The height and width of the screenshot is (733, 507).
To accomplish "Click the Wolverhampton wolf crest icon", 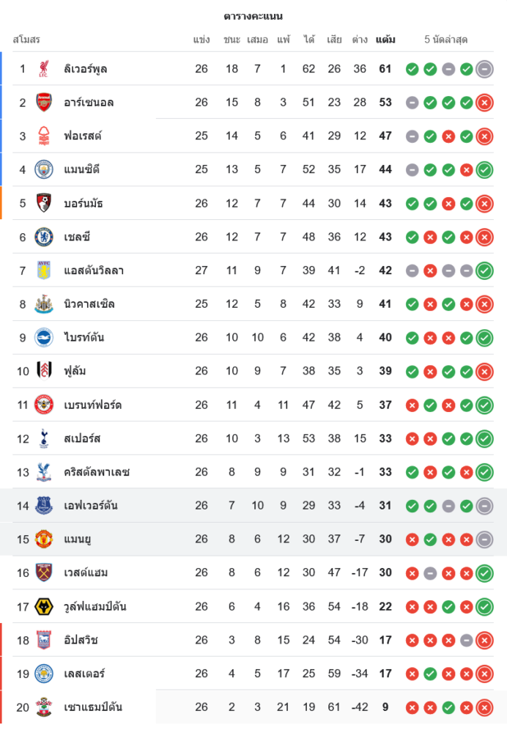I will (x=44, y=606).
